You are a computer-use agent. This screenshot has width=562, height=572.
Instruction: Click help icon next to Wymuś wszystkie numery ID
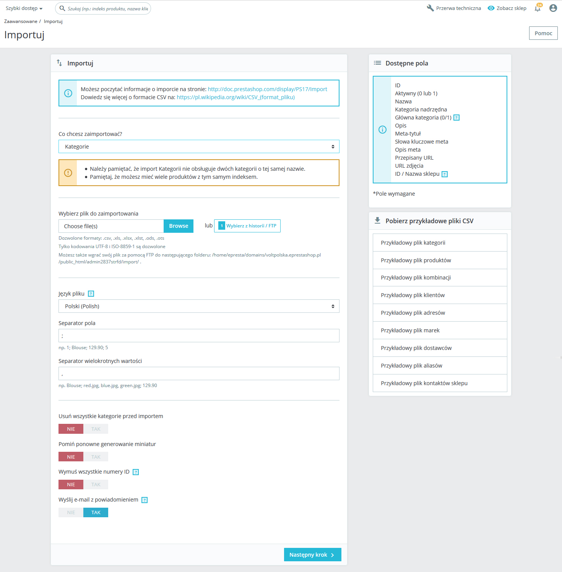point(136,472)
